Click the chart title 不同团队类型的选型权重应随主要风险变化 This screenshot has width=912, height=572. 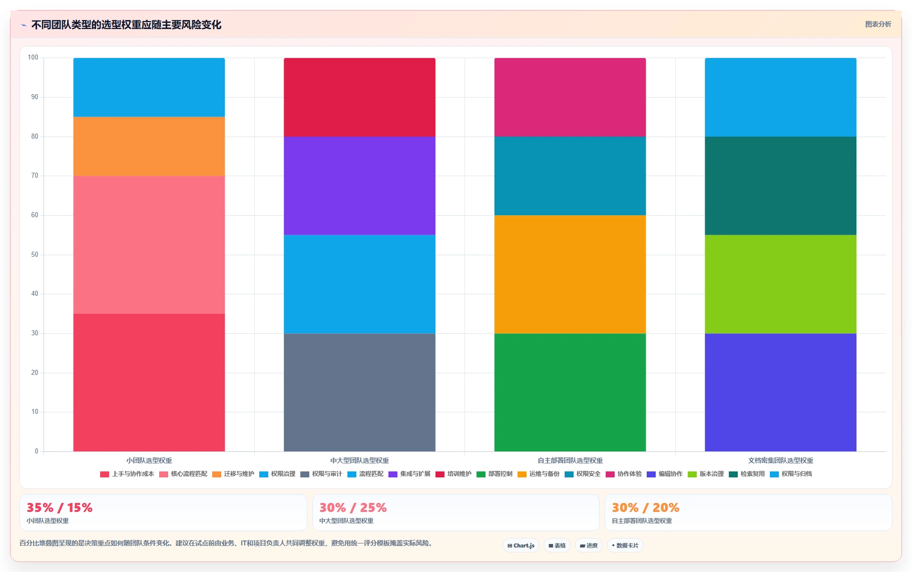(x=126, y=25)
